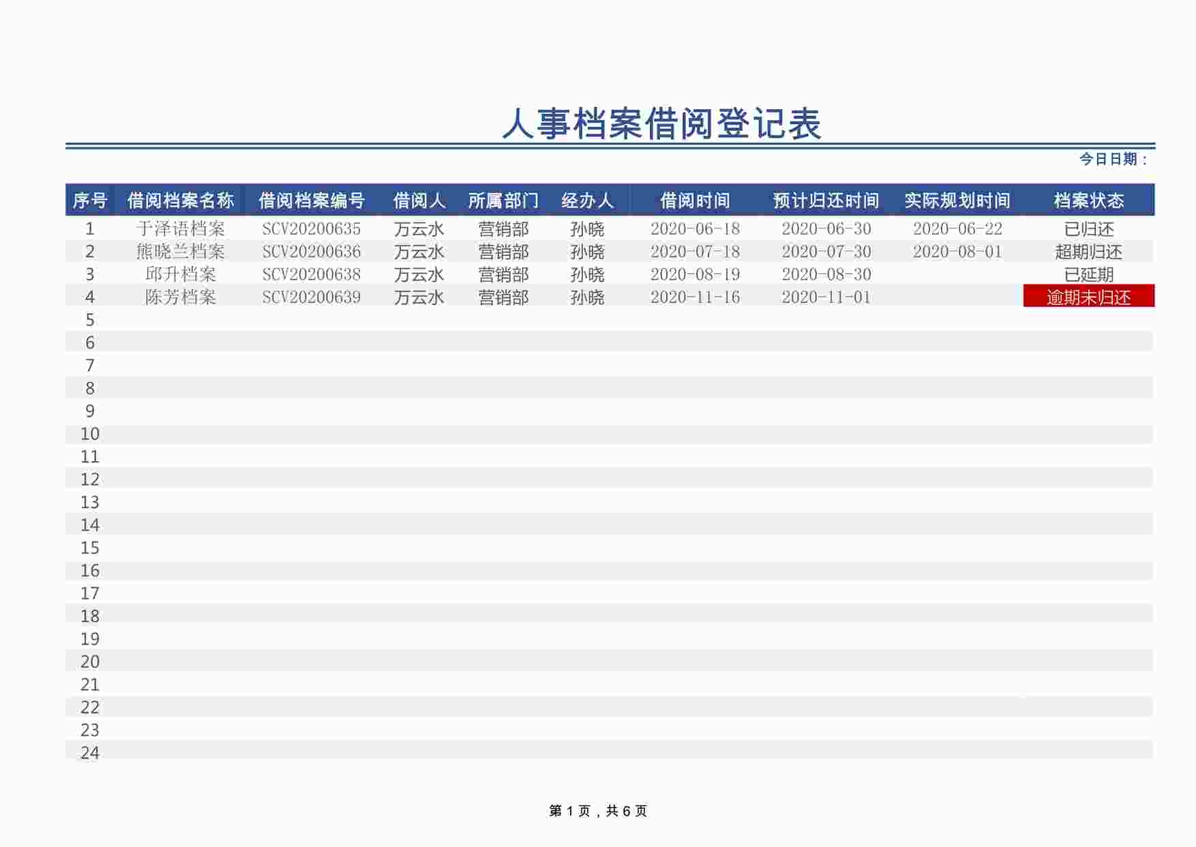The width and height of the screenshot is (1196, 847).
Task: Click borrow date 2020-11-16
Action: click(x=695, y=297)
